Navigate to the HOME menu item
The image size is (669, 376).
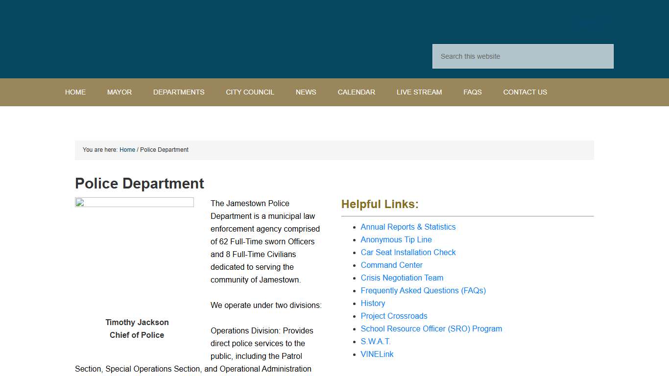click(75, 92)
